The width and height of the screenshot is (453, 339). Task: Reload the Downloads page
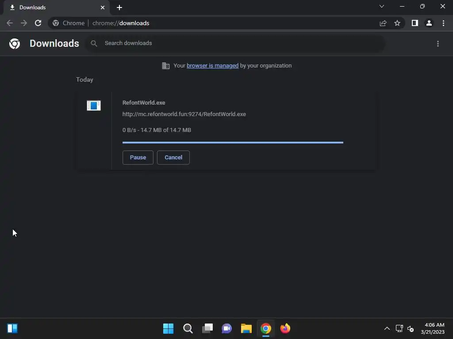point(38,23)
